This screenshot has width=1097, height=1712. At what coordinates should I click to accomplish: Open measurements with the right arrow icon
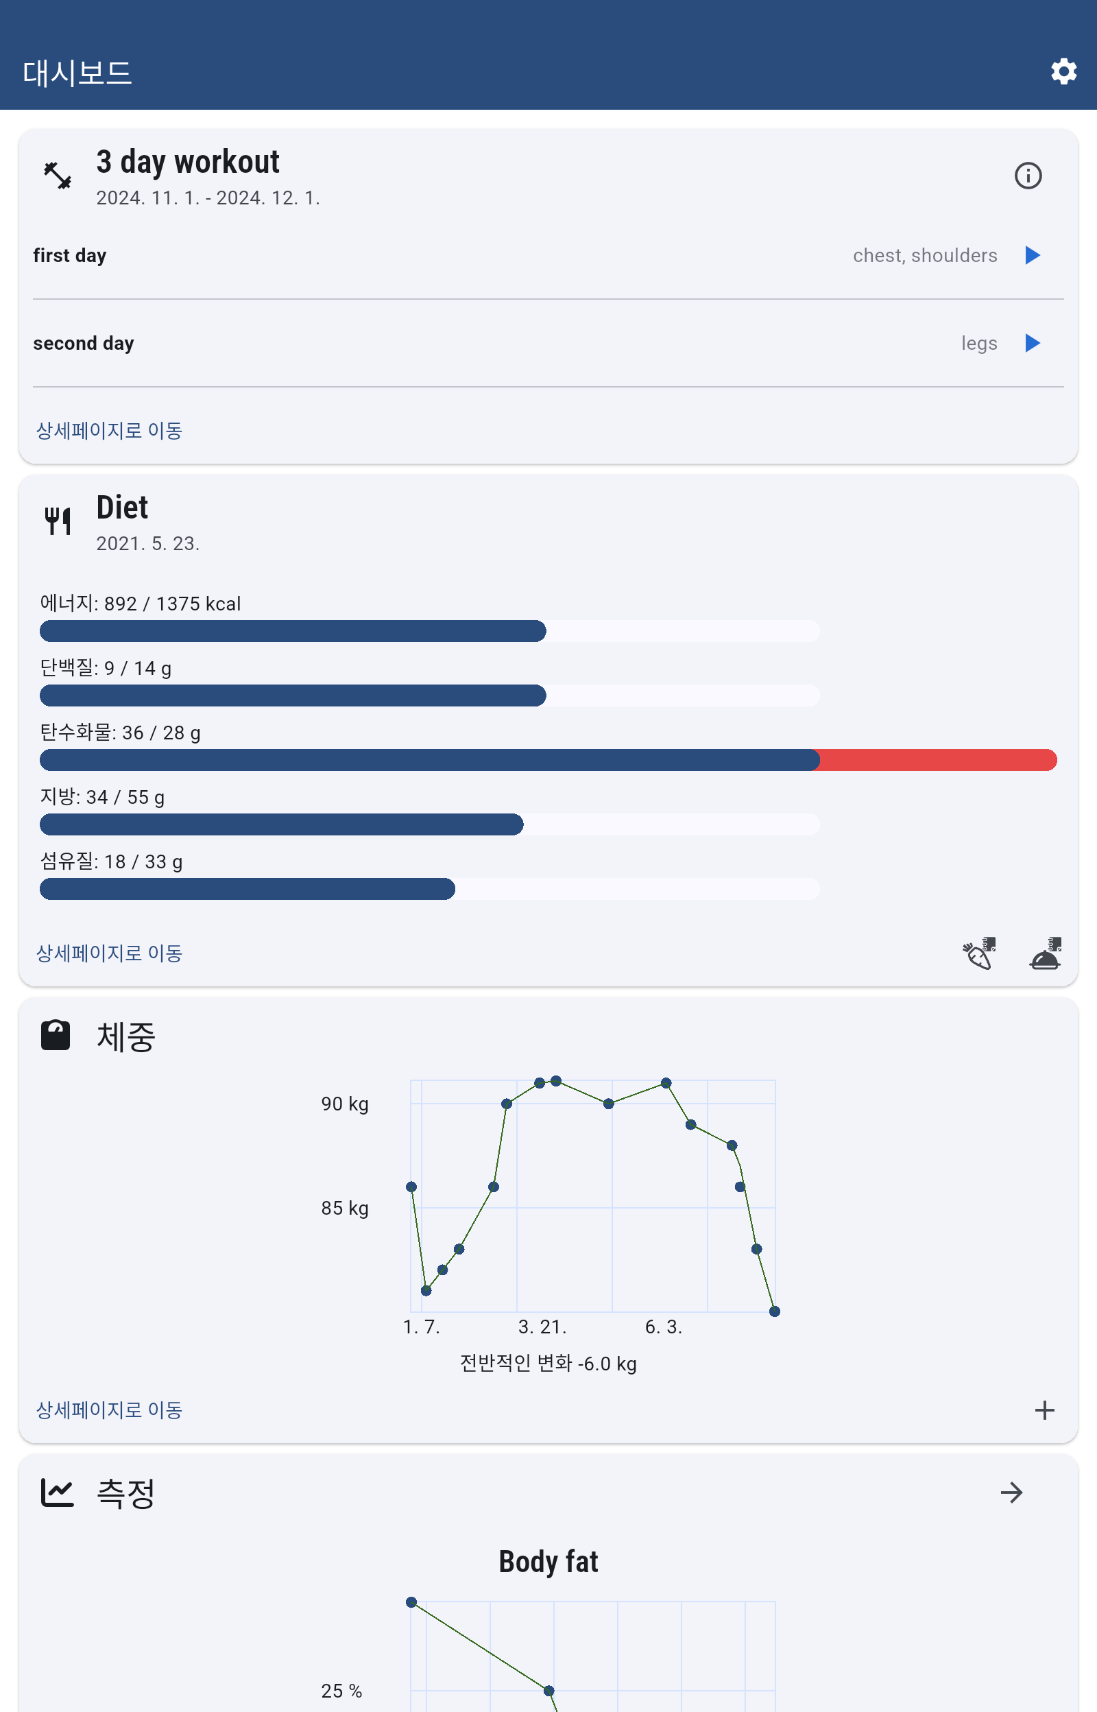(1011, 1492)
